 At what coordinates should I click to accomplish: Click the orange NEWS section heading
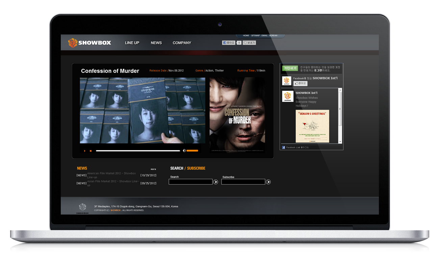82,168
